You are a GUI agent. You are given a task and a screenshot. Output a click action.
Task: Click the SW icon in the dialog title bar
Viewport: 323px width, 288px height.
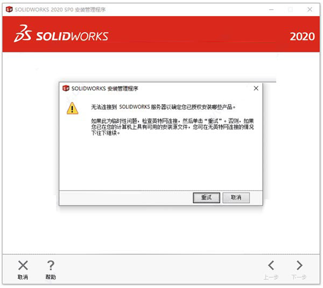[66, 88]
